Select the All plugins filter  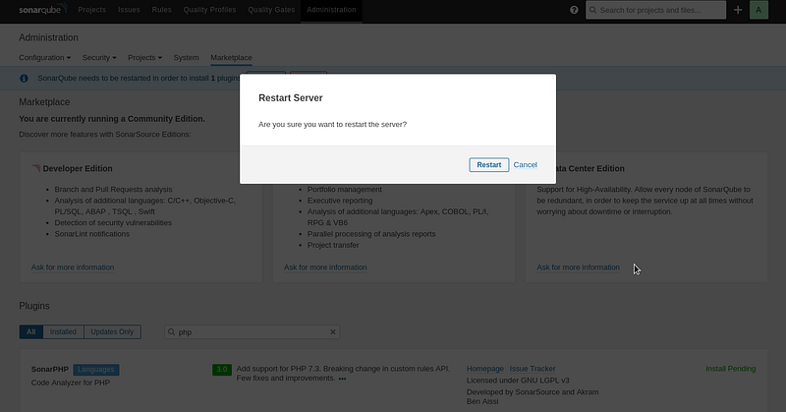coord(31,331)
